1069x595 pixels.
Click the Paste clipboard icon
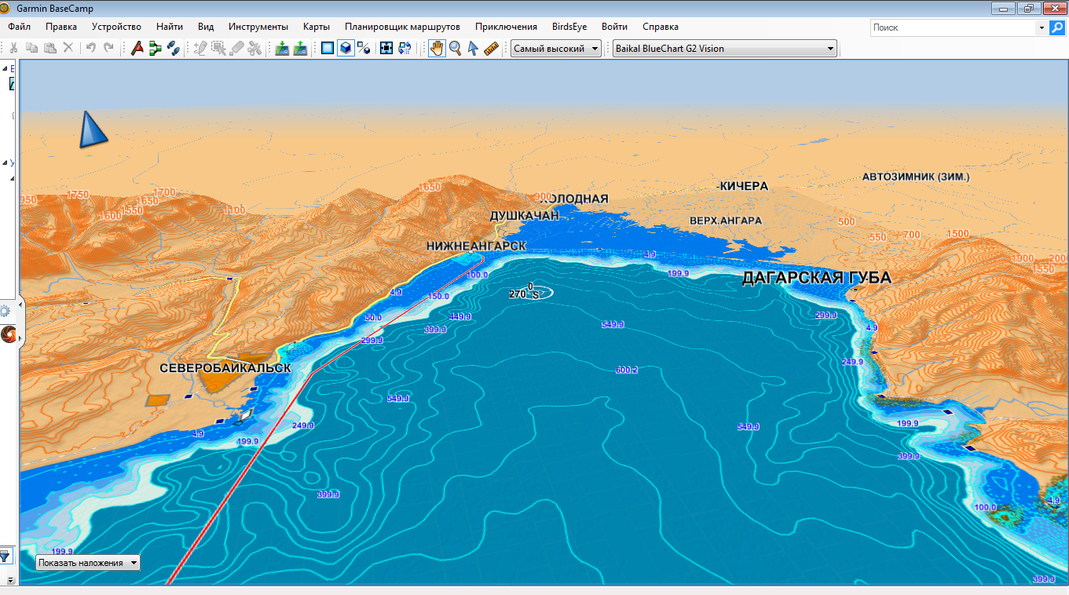49,48
